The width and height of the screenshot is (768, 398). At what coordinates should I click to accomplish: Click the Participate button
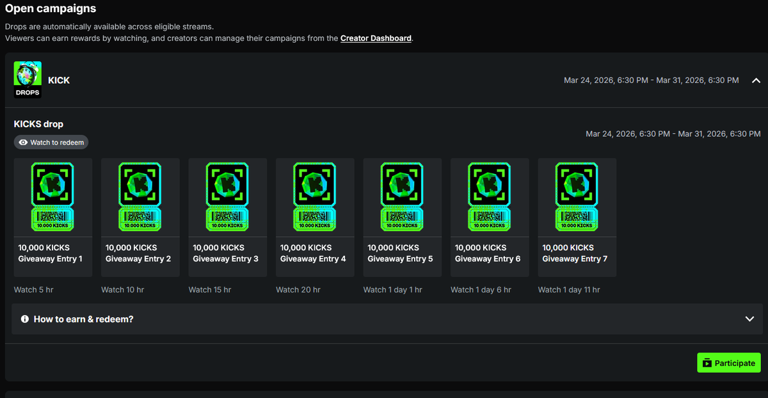729,363
